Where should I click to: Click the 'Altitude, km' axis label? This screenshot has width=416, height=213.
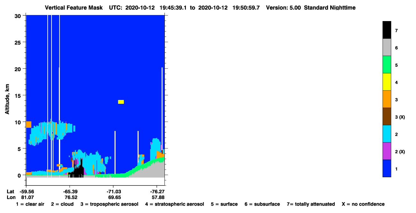tap(7, 100)
